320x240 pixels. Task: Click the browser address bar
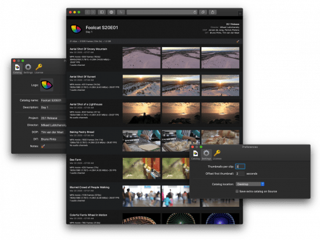click(x=162, y=12)
